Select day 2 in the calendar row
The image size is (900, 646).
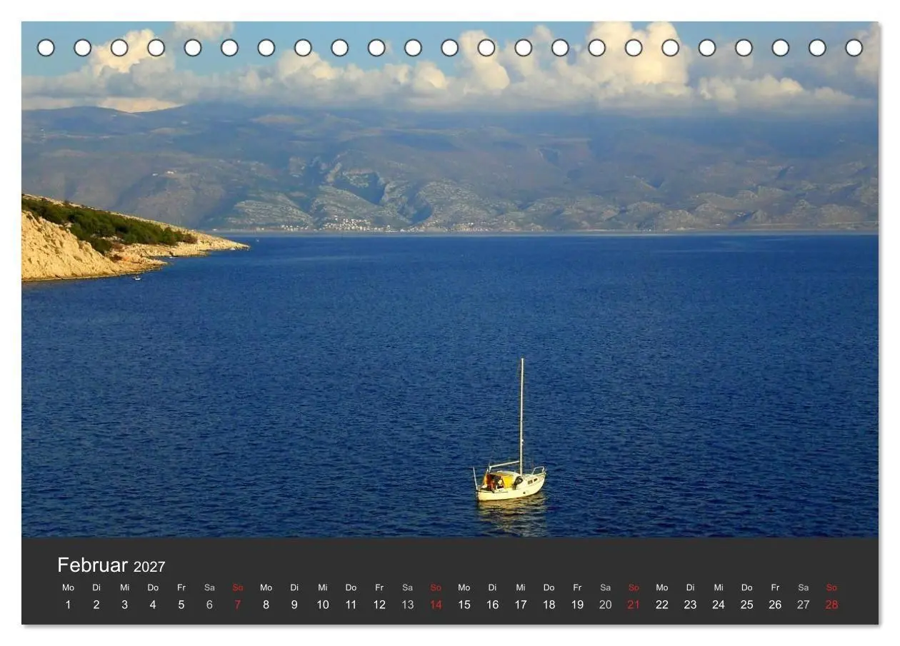click(x=96, y=605)
